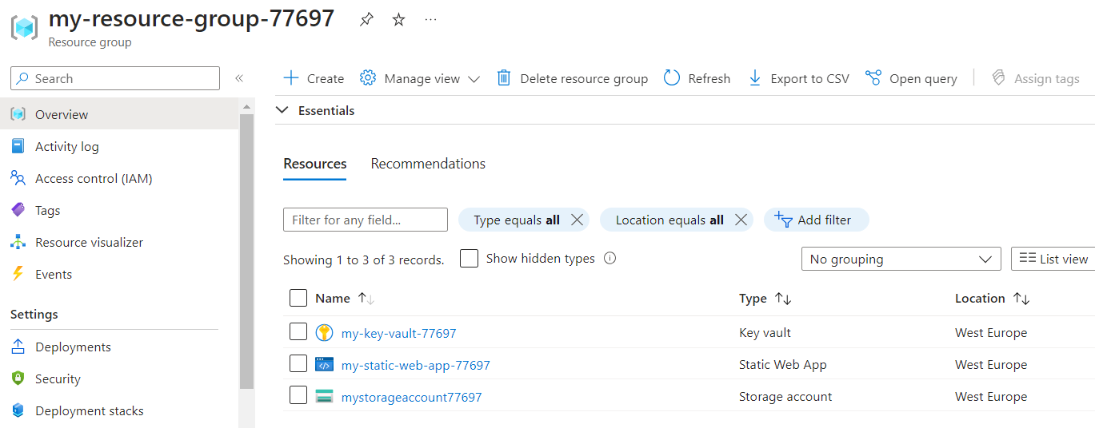The width and height of the screenshot is (1095, 428).
Task: Click the resource group cube icon in header
Action: point(24,27)
